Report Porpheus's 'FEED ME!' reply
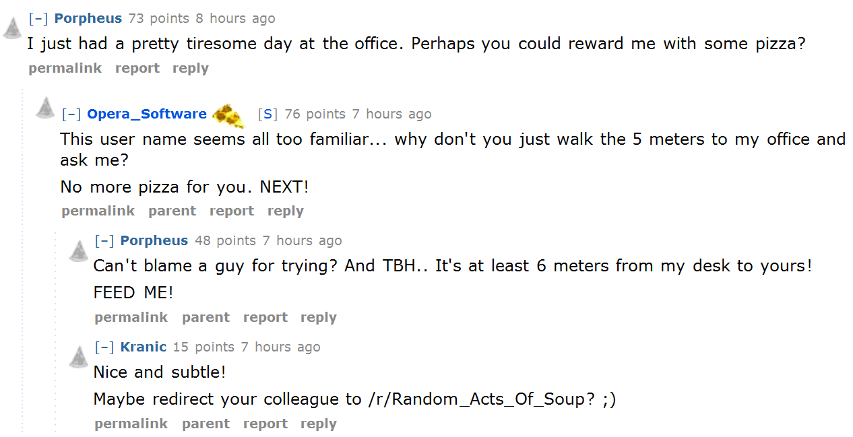Image resolution: width=853 pixels, height=437 pixels. tap(265, 318)
